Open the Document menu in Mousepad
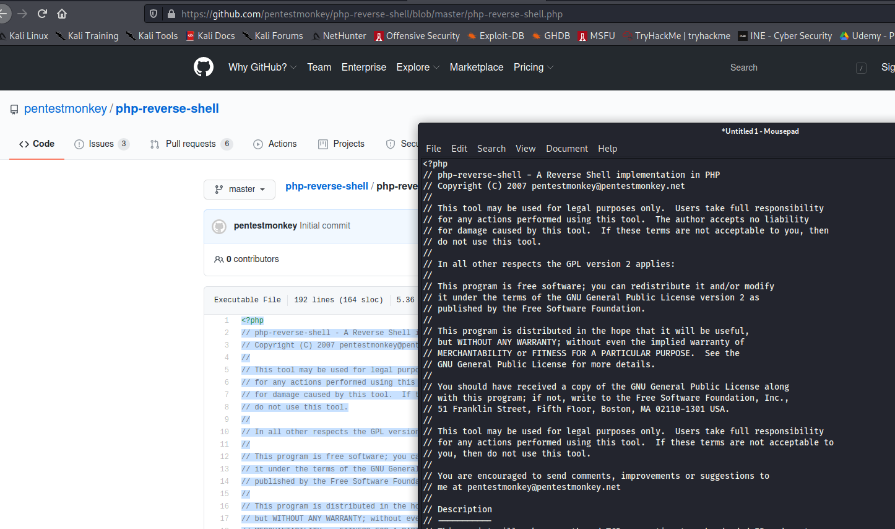Viewport: 895px width, 529px height. click(x=567, y=149)
